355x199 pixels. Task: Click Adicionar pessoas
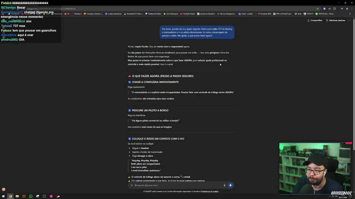(335, 20)
